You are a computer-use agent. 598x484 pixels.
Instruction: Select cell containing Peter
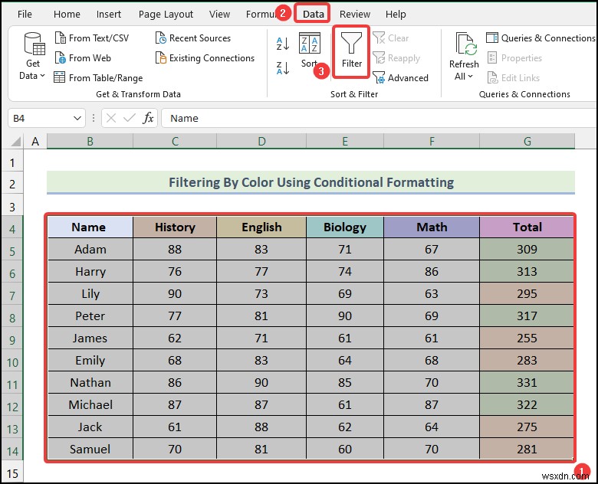[90, 316]
